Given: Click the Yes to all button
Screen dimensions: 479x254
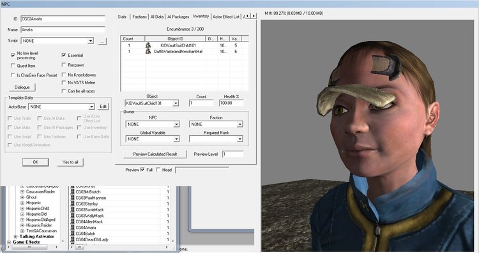Looking at the screenshot, I should [x=70, y=162].
